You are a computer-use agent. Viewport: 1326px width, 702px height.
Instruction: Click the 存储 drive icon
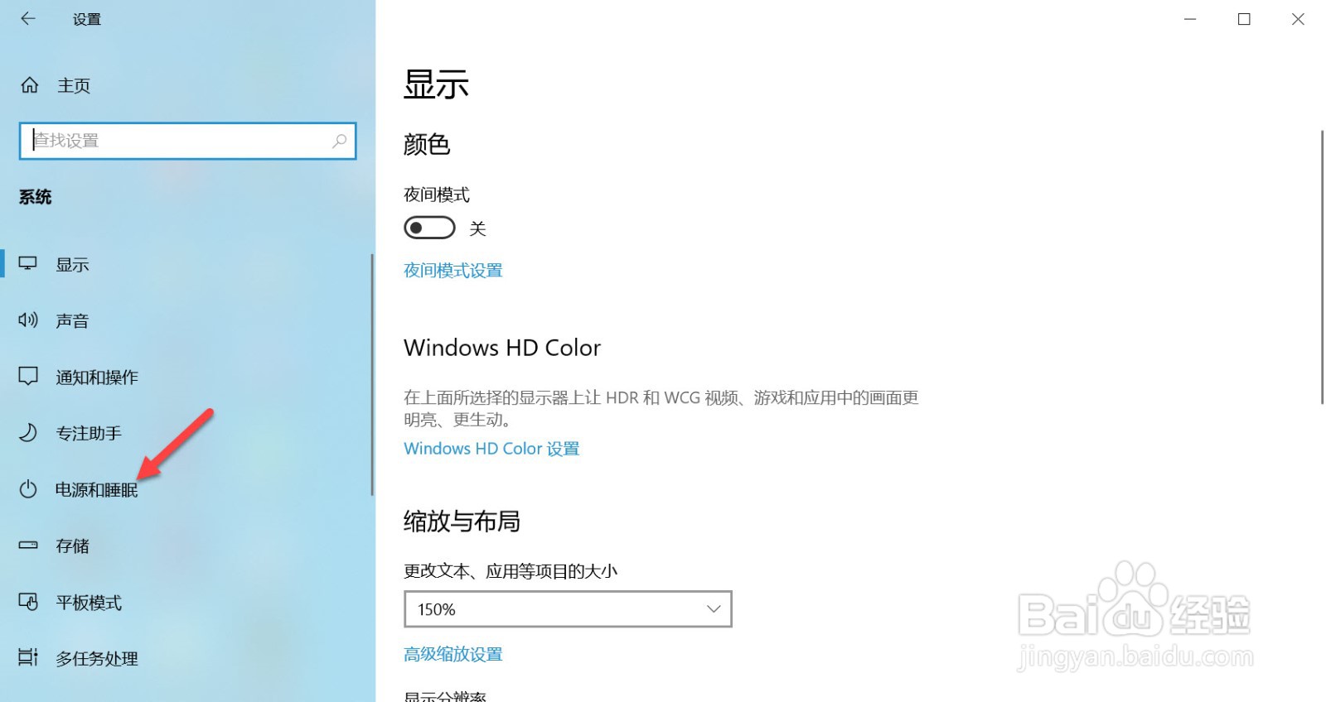pos(28,546)
